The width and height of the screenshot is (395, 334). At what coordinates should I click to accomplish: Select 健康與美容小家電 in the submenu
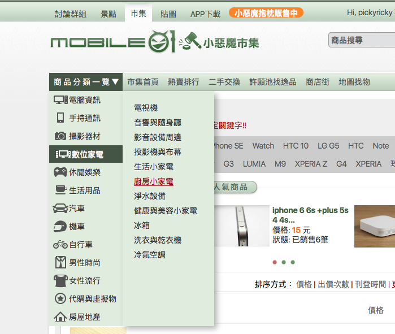[166, 211]
